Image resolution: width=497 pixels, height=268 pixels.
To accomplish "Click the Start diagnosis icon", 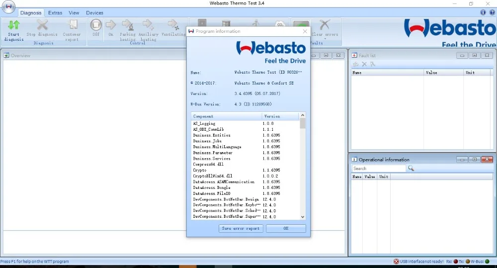I will (x=14, y=25).
